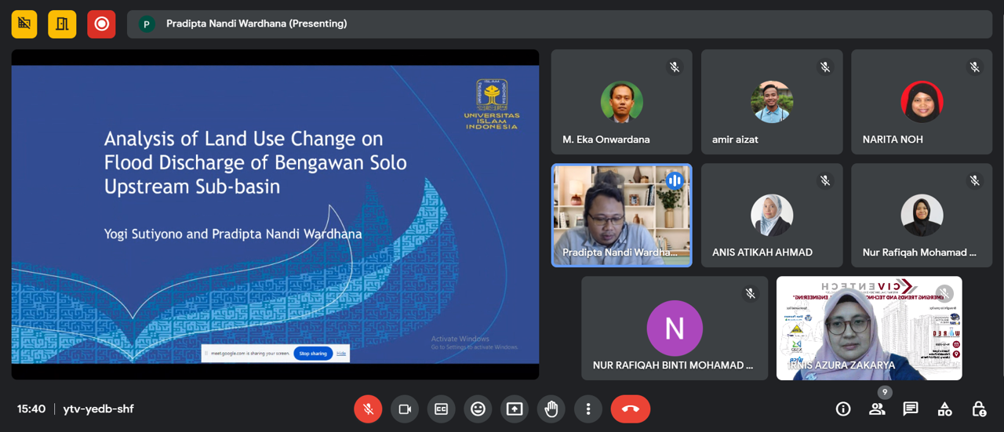Click the red recording indicator icon

pos(101,24)
